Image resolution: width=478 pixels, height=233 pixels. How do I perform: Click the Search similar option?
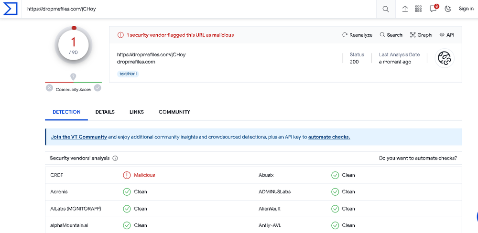click(391, 35)
